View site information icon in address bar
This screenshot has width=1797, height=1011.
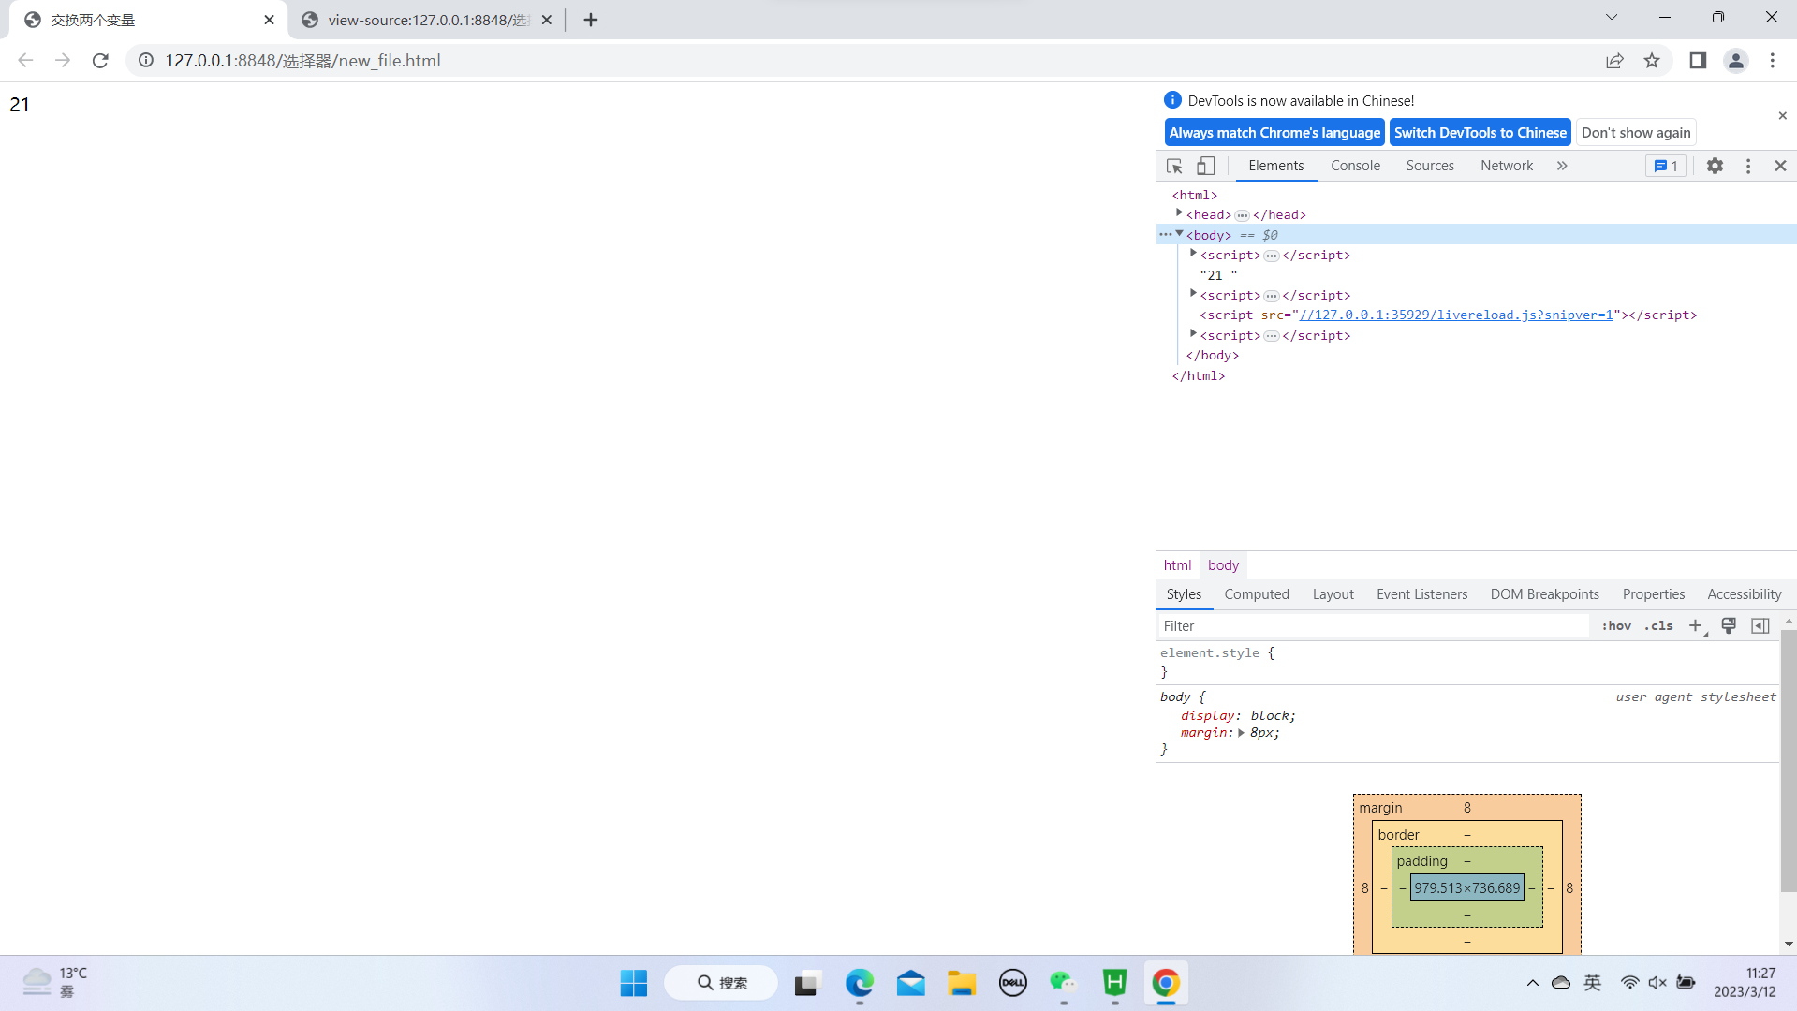click(146, 61)
